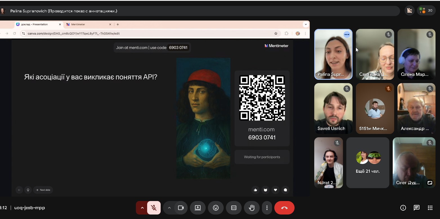Screen dimensions: 440x219
Task: Open more options three-dot menu
Action: point(267,208)
